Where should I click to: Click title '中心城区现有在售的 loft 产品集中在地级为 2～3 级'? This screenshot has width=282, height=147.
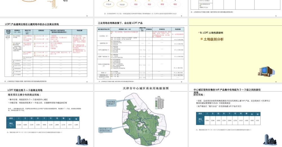[227, 90]
